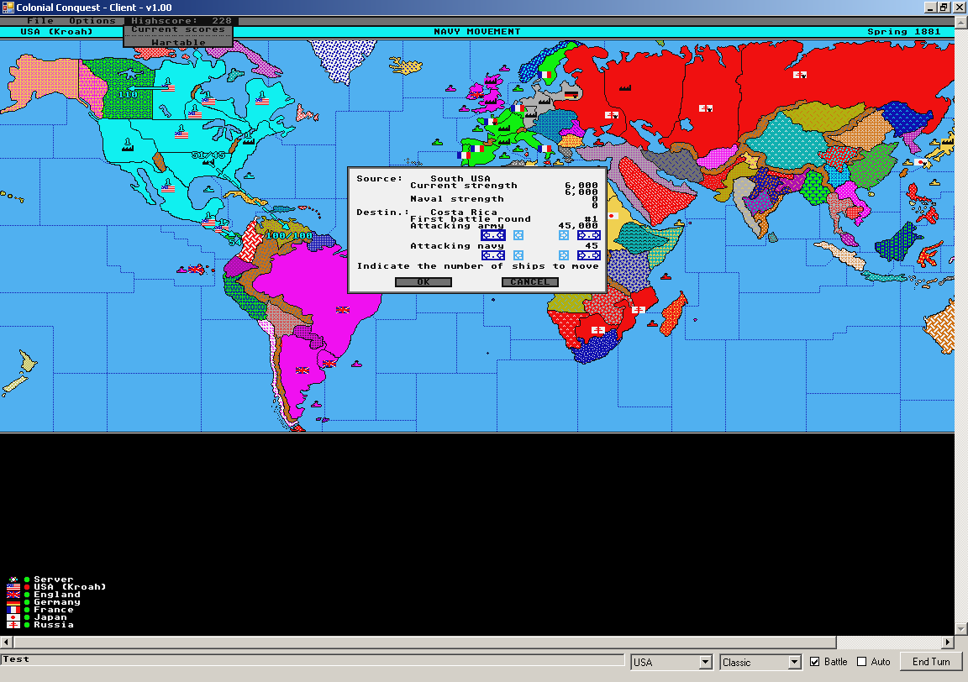Click large decrease arrow for attacking army

(x=492, y=235)
